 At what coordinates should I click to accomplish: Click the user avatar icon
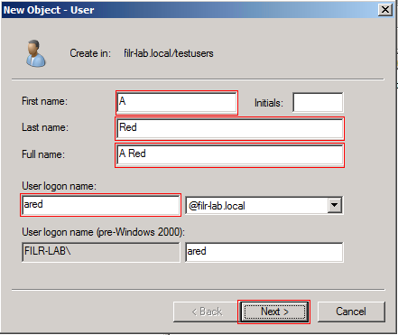click(x=36, y=53)
